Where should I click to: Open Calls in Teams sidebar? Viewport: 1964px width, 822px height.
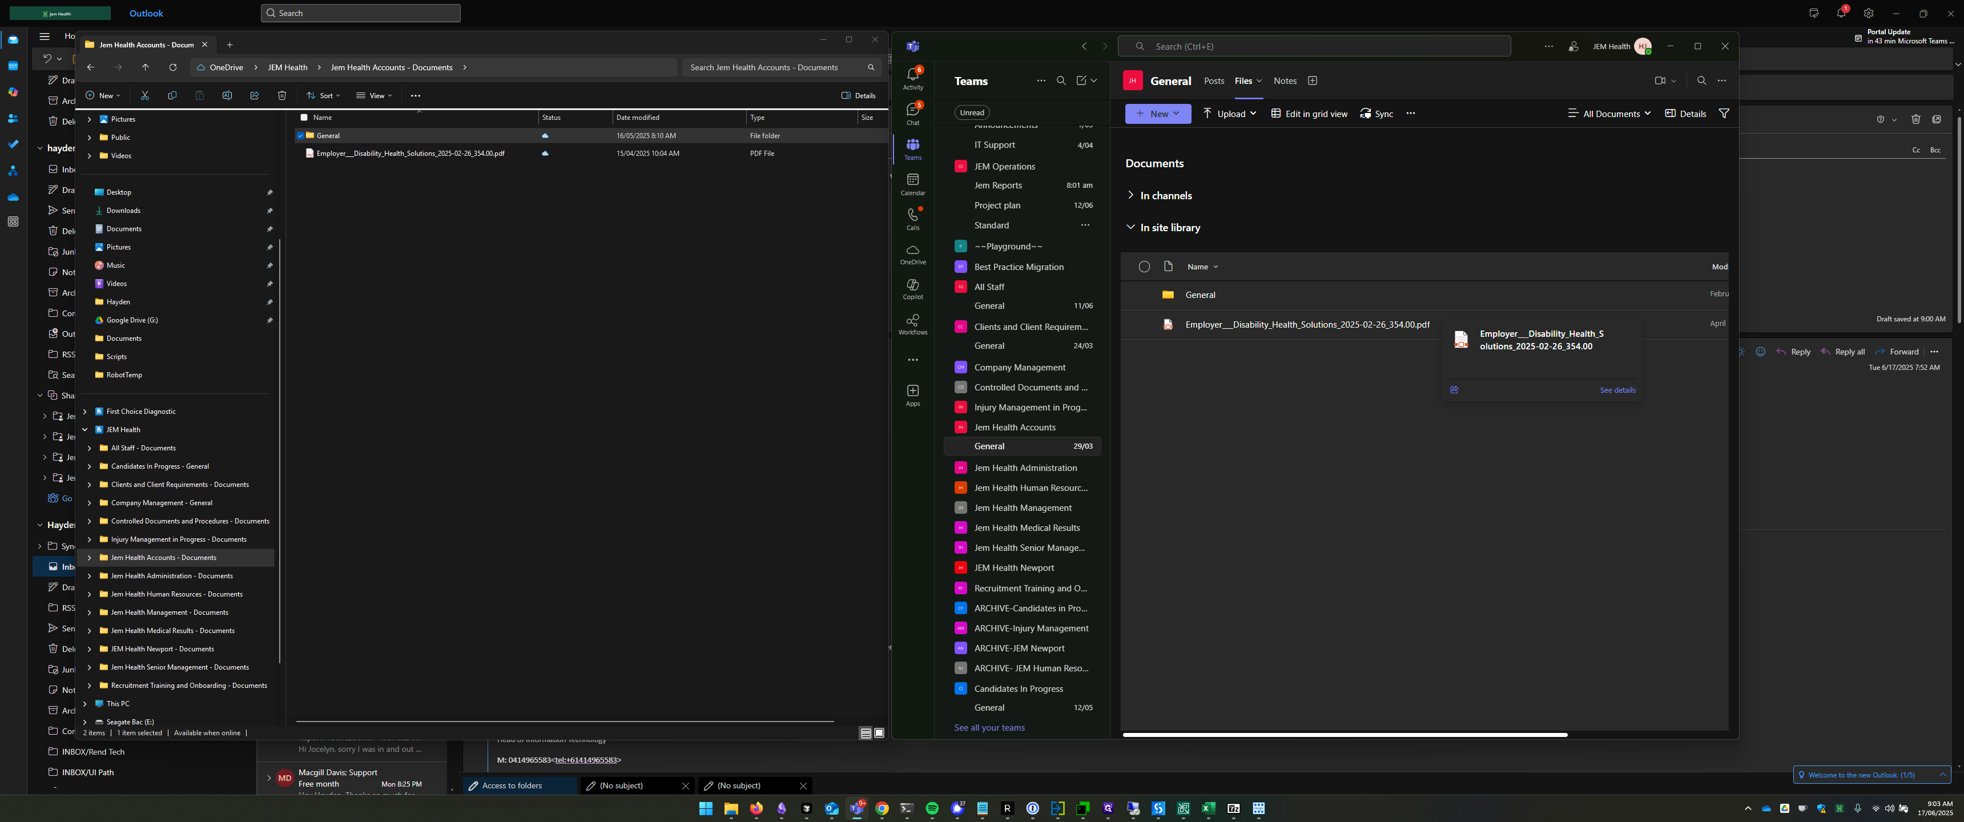click(x=912, y=219)
